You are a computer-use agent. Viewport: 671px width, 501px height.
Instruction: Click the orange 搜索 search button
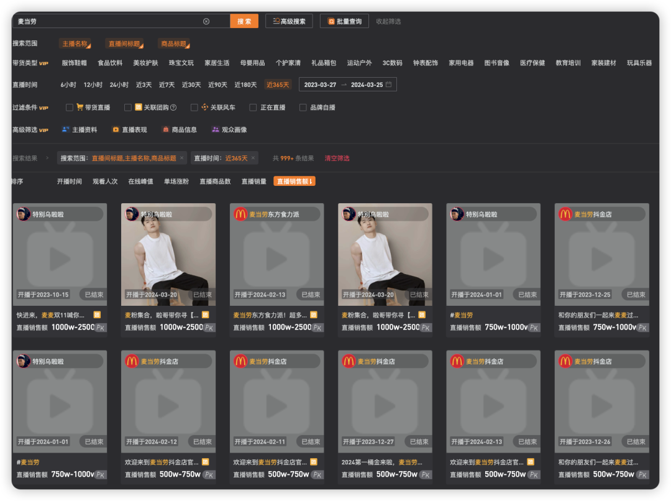[244, 21]
